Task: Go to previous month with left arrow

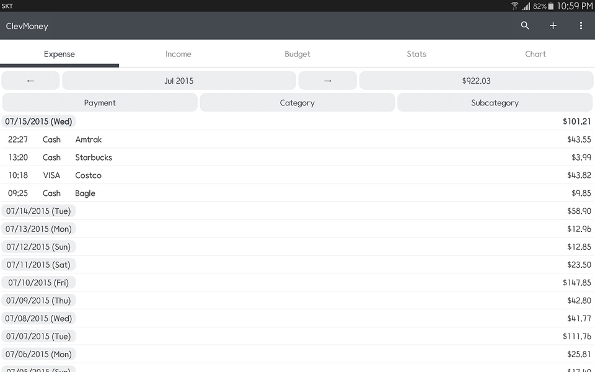Action: pyautogui.click(x=30, y=81)
